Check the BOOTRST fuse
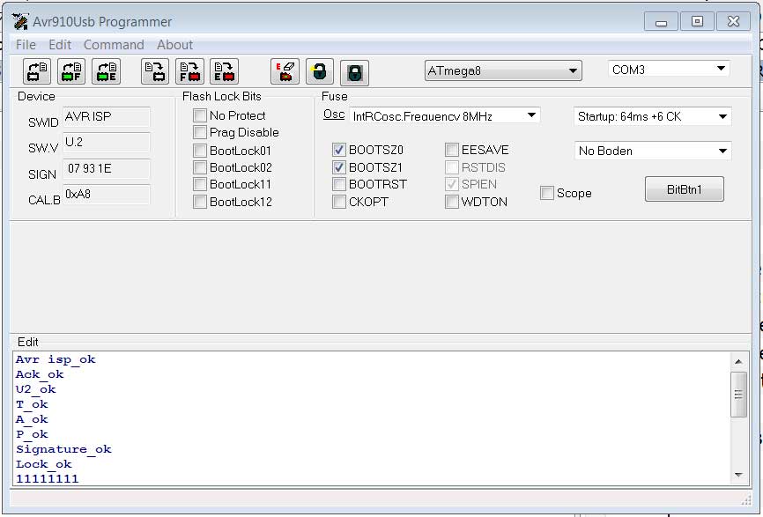This screenshot has width=763, height=517. 339,184
